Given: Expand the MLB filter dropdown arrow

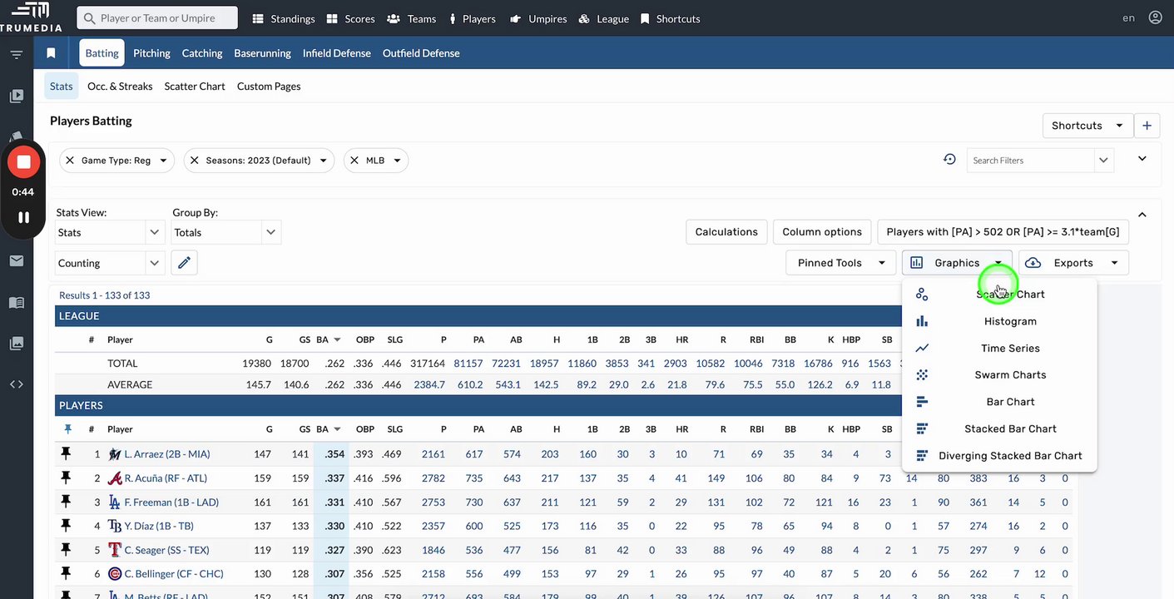Looking at the screenshot, I should coord(397,161).
